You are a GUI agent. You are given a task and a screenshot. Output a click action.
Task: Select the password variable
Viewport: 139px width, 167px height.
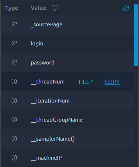coord(67,63)
